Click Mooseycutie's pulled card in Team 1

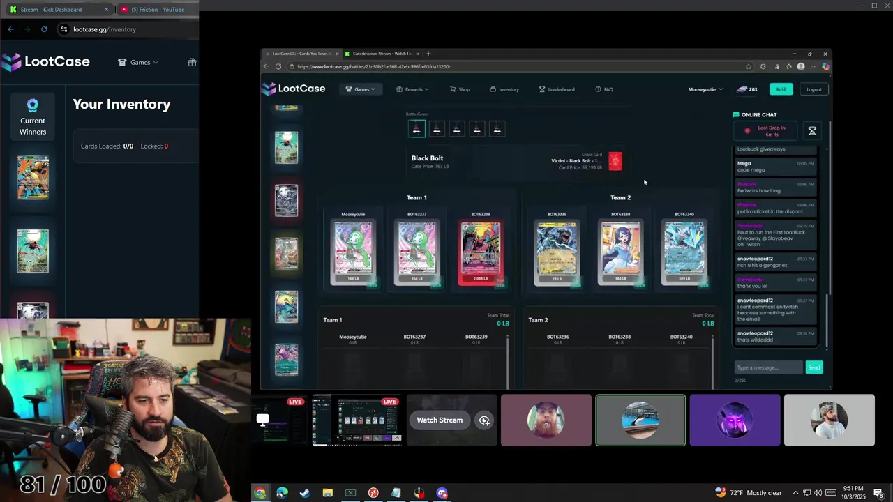click(x=353, y=252)
